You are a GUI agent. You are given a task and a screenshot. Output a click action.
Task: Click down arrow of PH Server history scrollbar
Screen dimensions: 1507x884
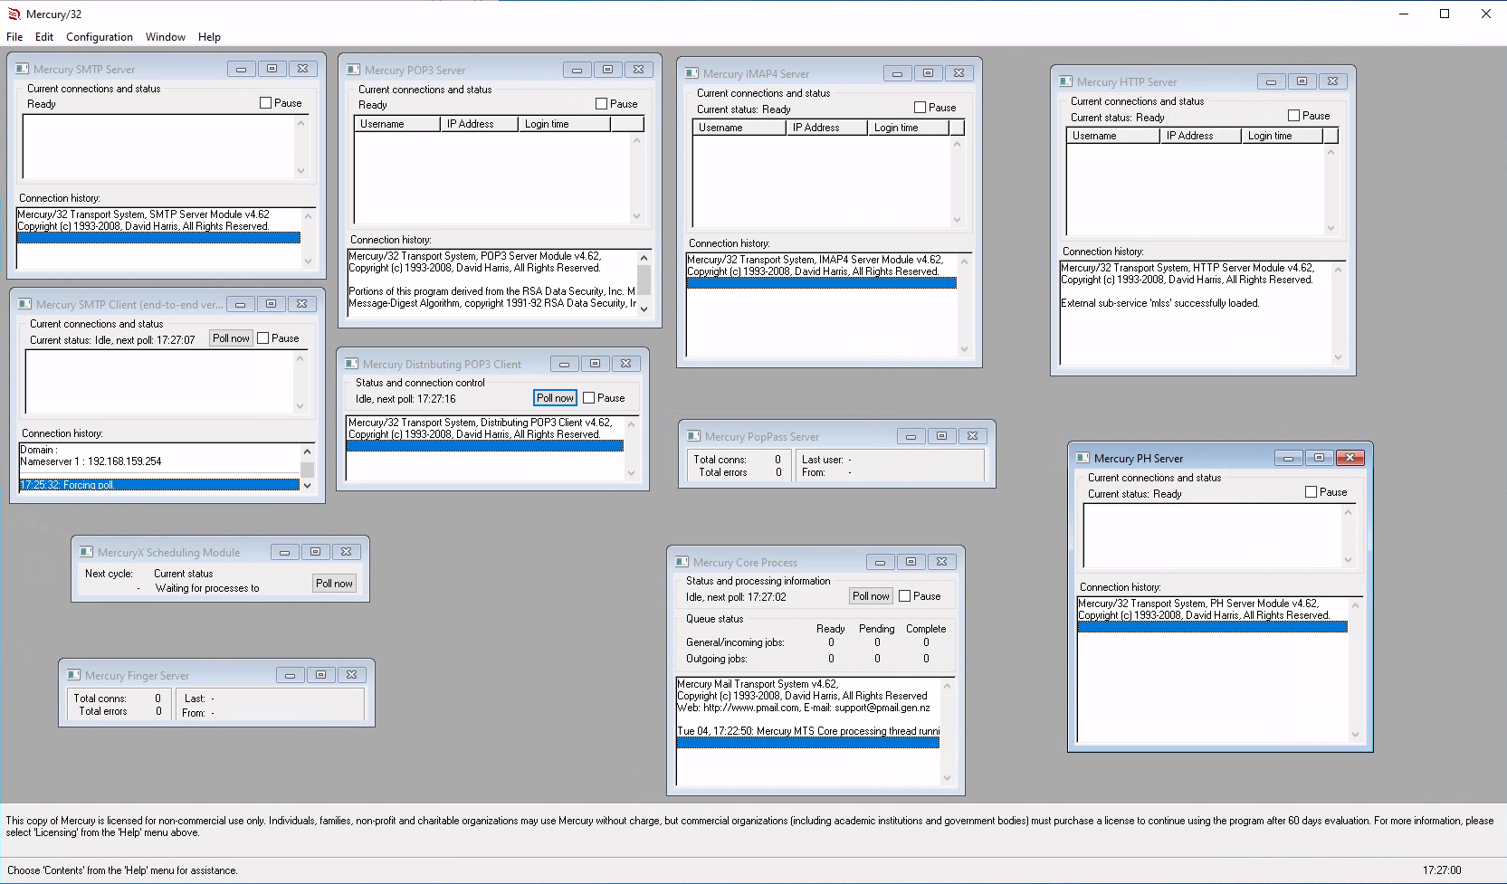(1355, 735)
